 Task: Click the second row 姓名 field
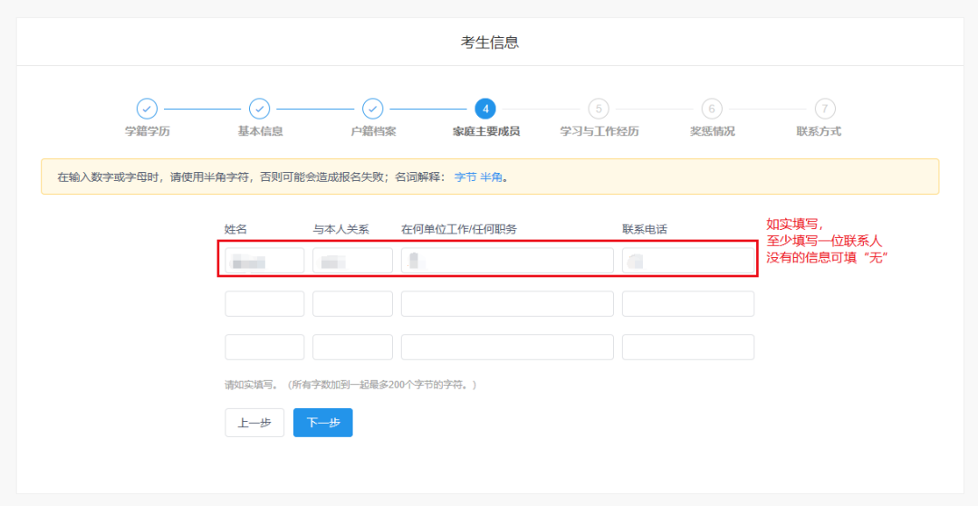pos(264,304)
